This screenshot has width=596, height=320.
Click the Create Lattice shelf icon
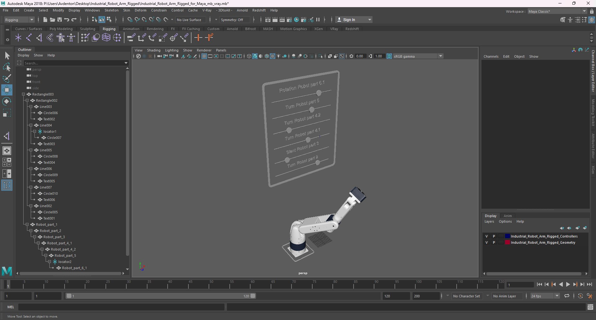click(106, 38)
